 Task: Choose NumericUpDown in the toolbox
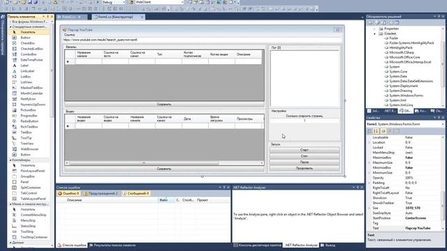click(x=33, y=105)
